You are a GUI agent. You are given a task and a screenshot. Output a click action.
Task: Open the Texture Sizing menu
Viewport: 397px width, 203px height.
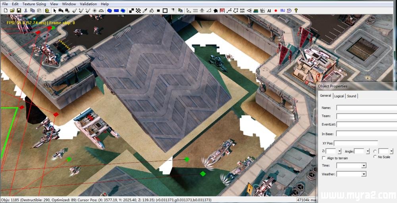point(34,4)
